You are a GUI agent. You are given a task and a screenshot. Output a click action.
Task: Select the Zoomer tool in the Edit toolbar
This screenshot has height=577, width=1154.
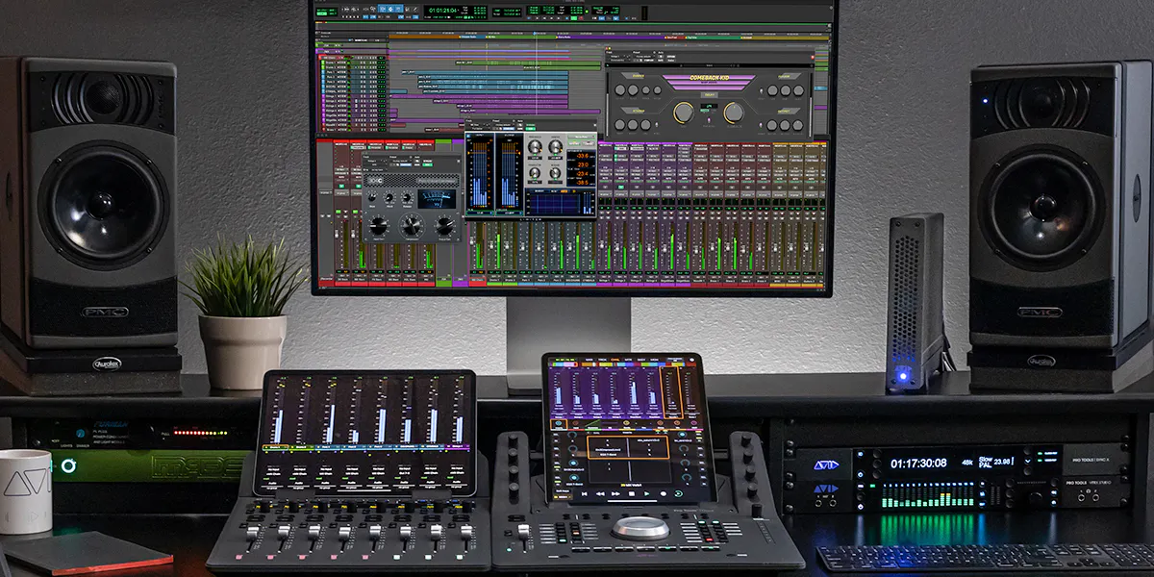coord(372,9)
